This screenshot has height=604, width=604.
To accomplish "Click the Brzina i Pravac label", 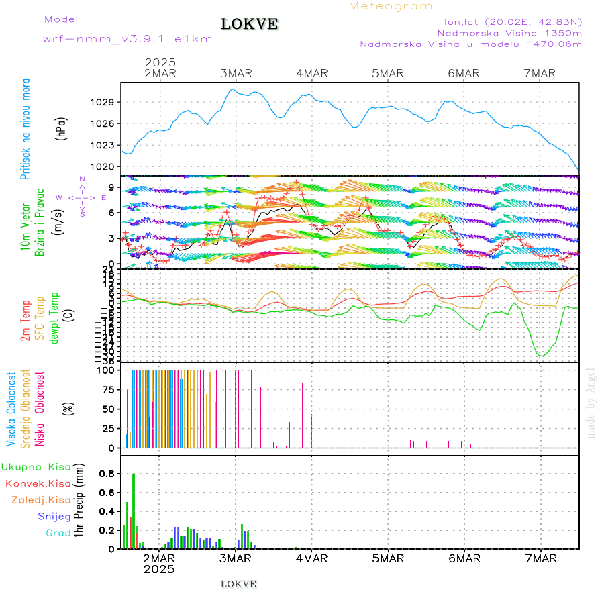I will click(40, 223).
